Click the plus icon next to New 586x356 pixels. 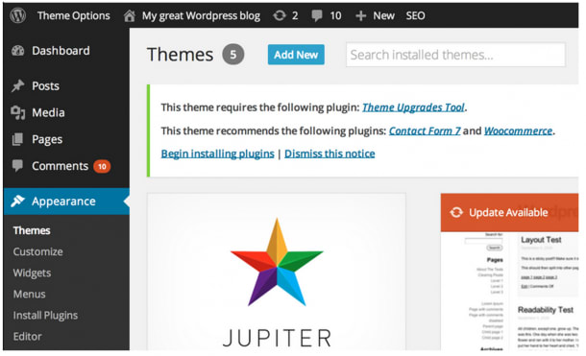point(360,15)
